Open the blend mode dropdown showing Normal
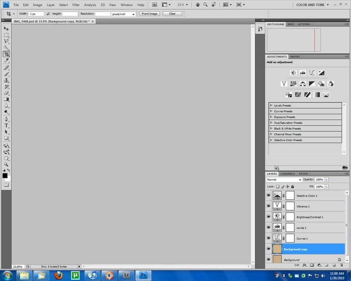Viewport: 351px width, 281px height. (x=284, y=180)
